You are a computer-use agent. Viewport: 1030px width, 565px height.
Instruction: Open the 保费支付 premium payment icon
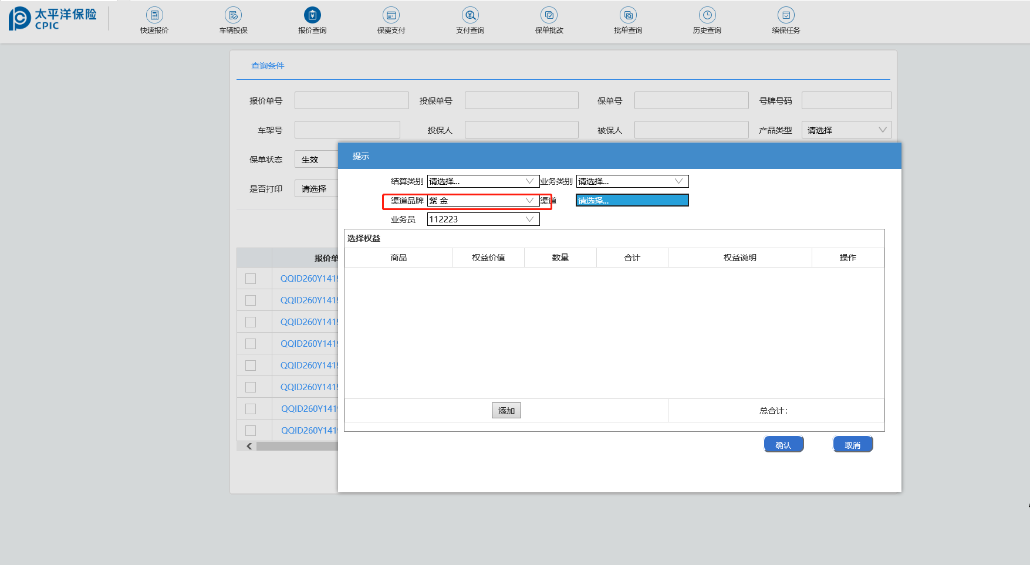(x=391, y=16)
